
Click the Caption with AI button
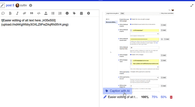pyautogui.click(x=117, y=91)
